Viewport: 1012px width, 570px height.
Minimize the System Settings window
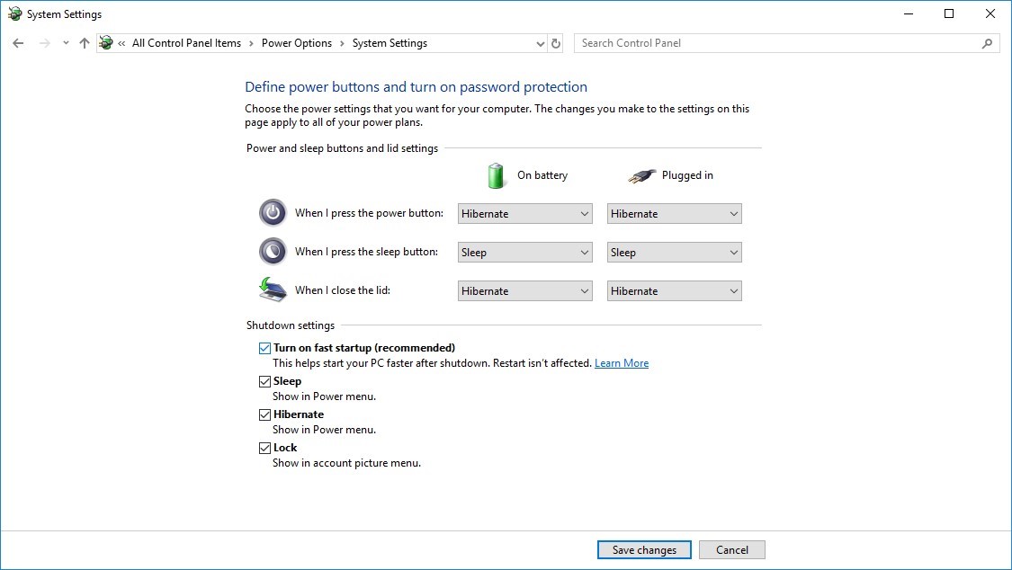coord(909,13)
